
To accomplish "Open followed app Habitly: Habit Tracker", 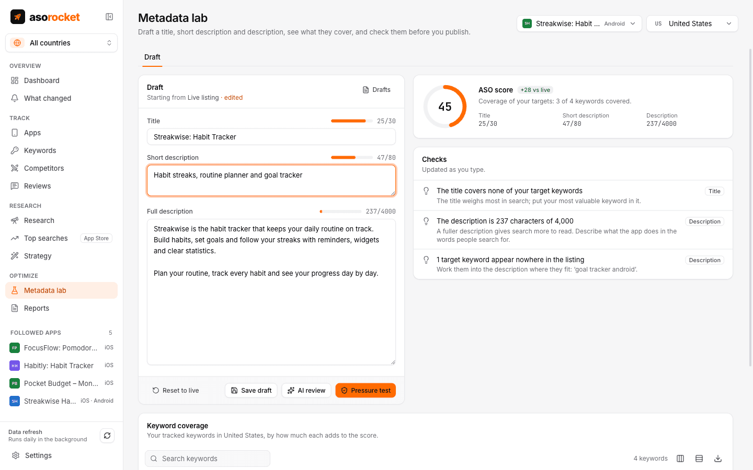I will click(x=61, y=366).
